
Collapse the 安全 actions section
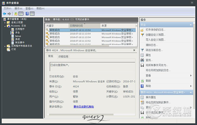(191, 25)
